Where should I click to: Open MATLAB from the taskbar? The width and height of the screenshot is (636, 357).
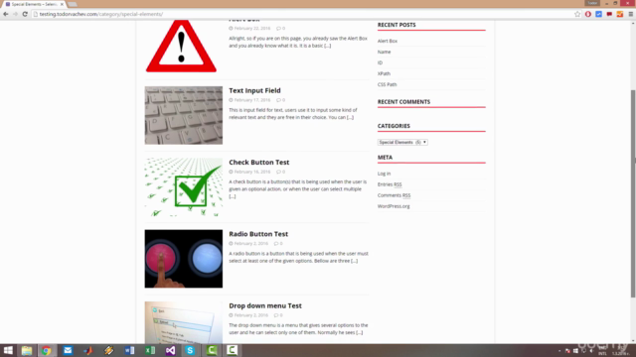pos(88,350)
